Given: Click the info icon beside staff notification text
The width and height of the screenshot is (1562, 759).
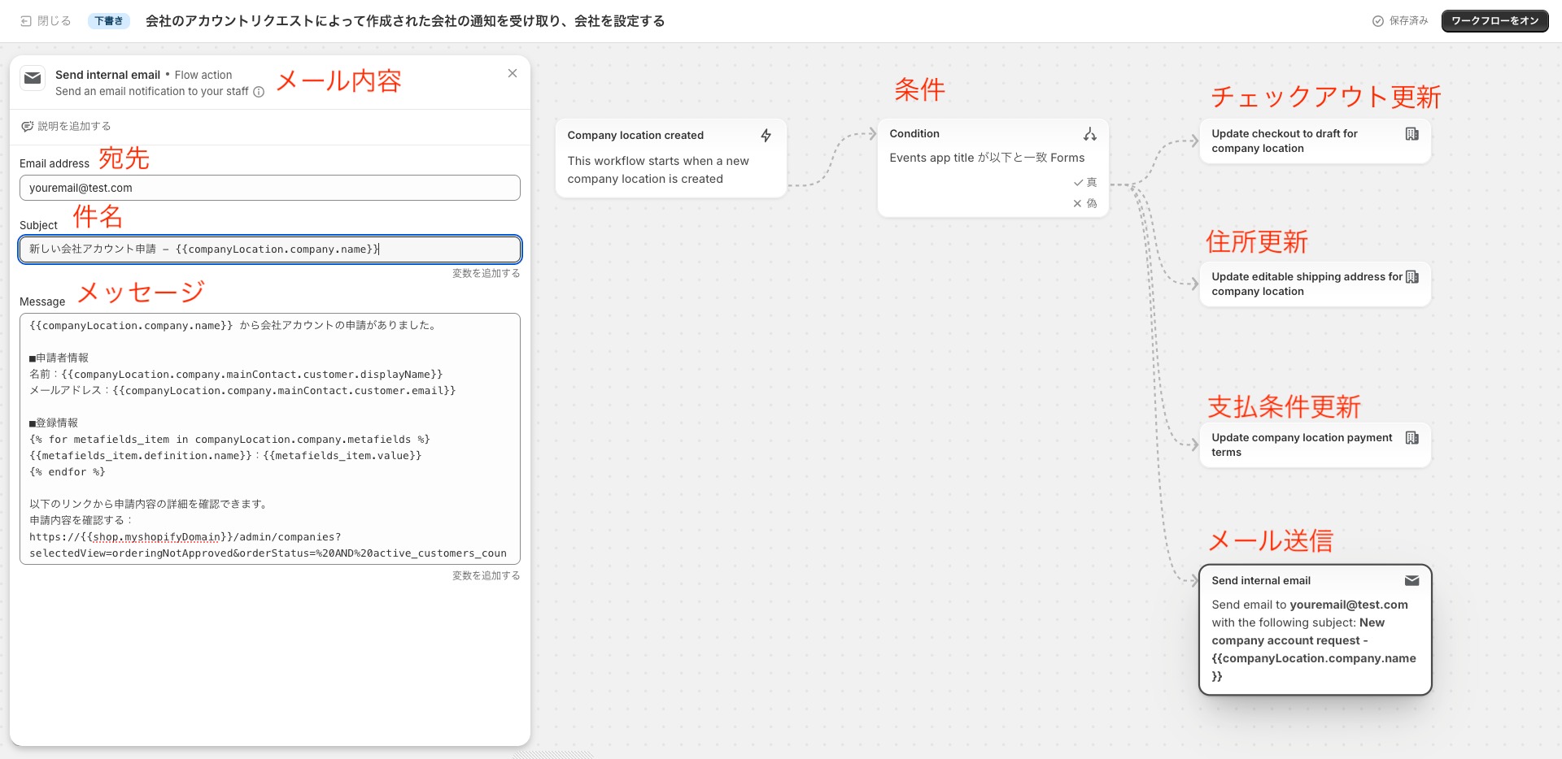Looking at the screenshot, I should [x=259, y=92].
